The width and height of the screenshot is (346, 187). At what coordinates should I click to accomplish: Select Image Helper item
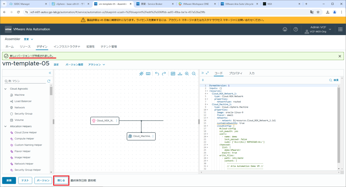click(22, 157)
